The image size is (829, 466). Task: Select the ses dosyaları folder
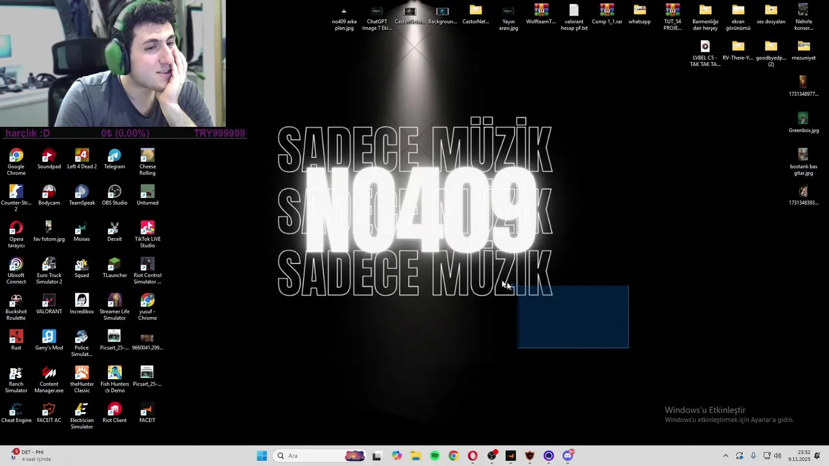click(x=771, y=14)
